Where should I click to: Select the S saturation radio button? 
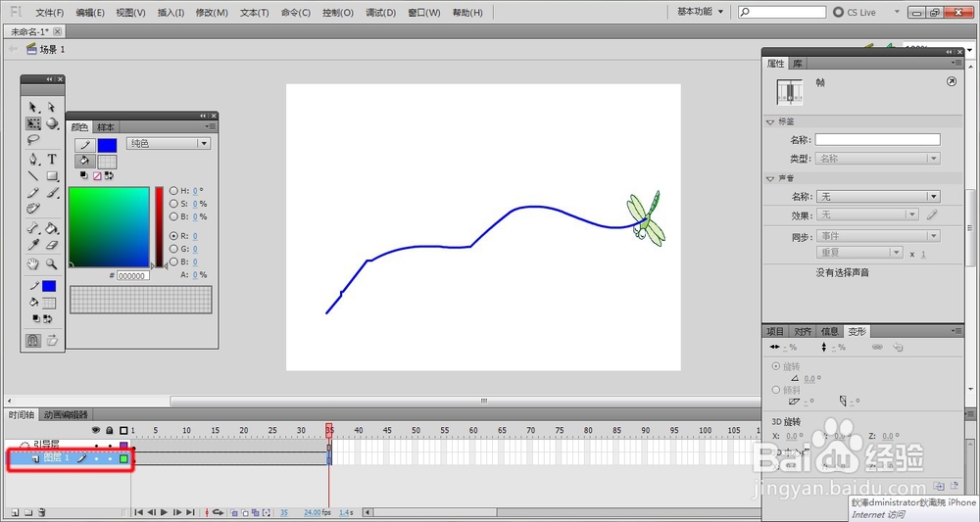173,204
